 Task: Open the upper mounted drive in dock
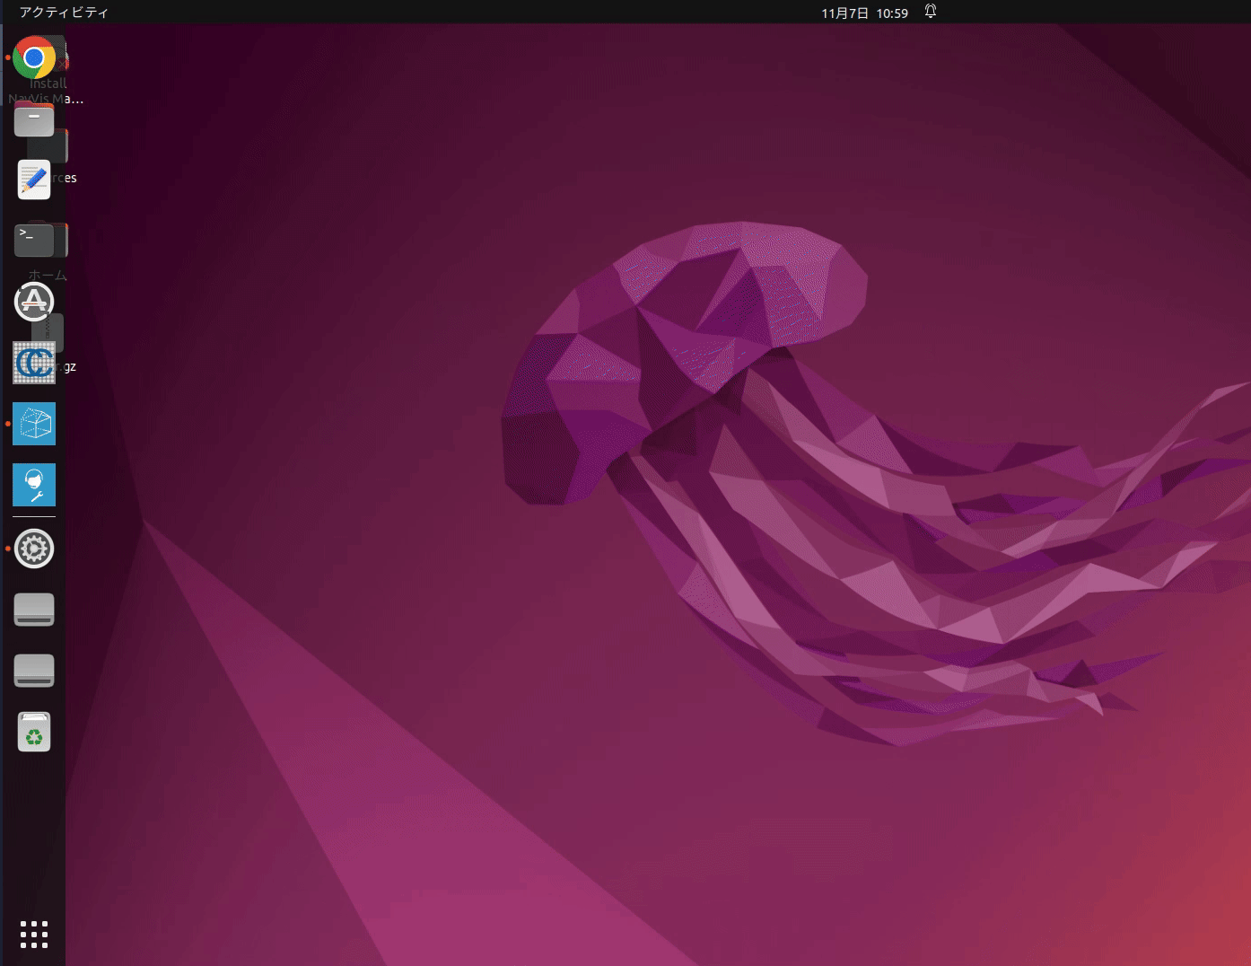(34, 610)
